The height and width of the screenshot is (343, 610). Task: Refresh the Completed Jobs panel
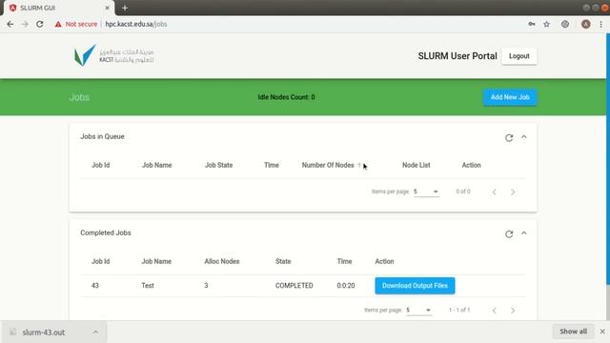point(509,234)
